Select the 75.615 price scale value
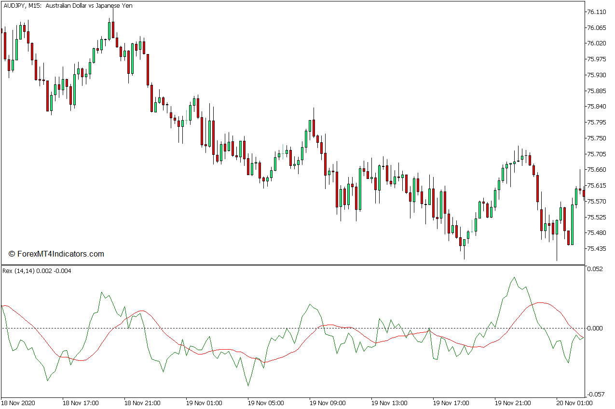615x409 pixels. tap(596, 186)
